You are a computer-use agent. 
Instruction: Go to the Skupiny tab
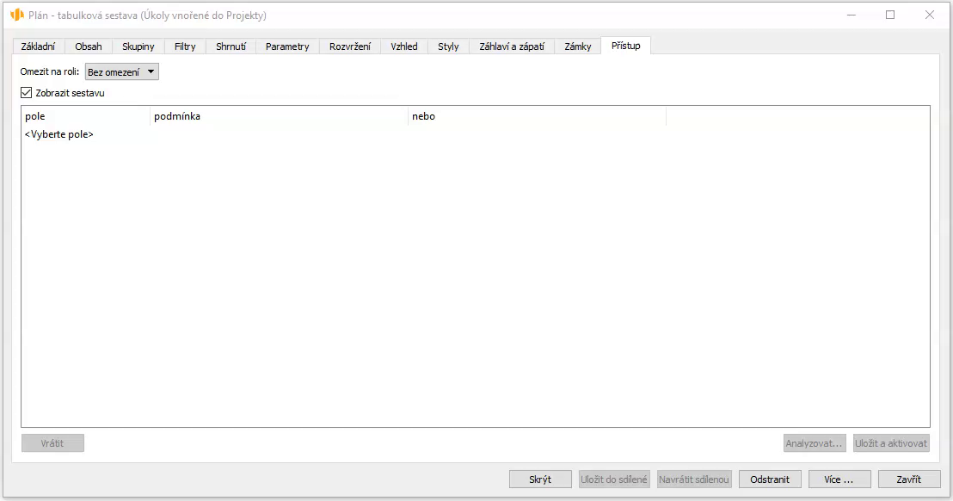pyautogui.click(x=138, y=46)
